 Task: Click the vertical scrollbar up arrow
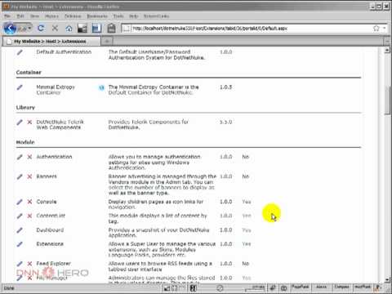tap(387, 51)
